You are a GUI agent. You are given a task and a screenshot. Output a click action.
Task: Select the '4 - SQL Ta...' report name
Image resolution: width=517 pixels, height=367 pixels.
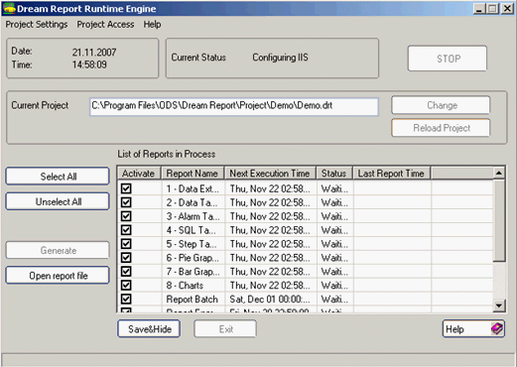pos(191,230)
